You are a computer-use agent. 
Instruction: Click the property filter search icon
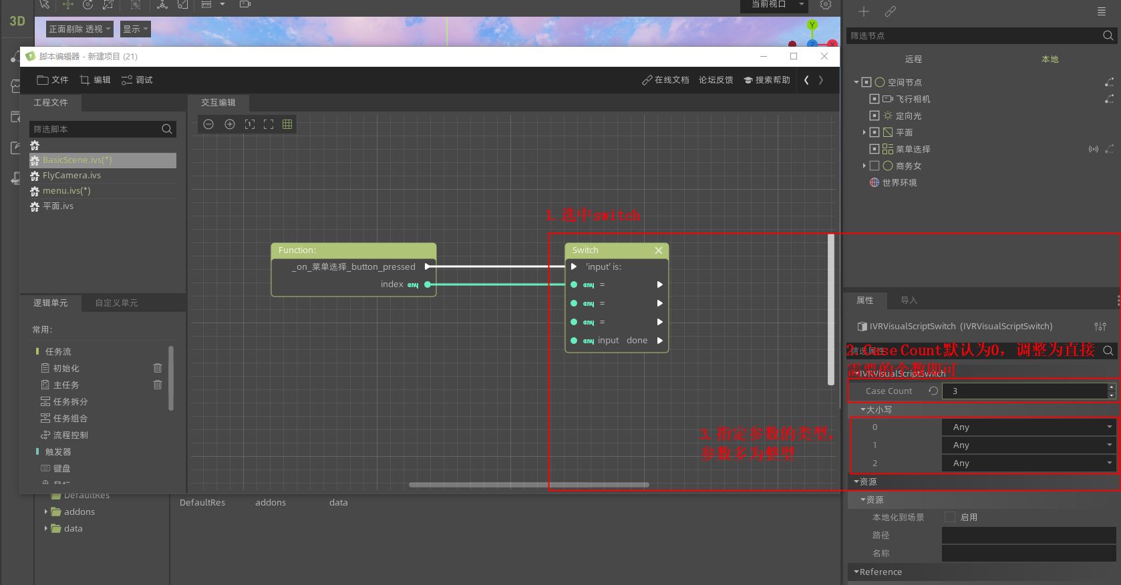(1108, 351)
